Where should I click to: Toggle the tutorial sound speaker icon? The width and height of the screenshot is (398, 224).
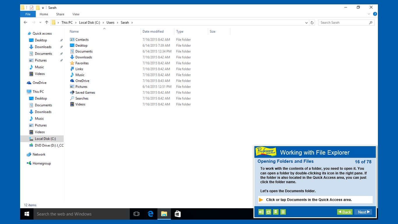tap(261, 212)
